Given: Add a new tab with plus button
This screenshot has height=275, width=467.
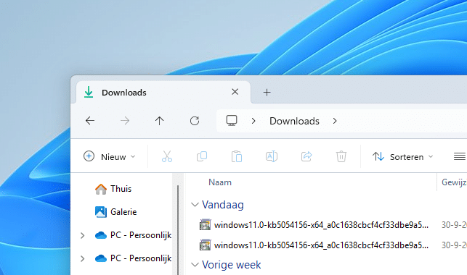Looking at the screenshot, I should 267,92.
